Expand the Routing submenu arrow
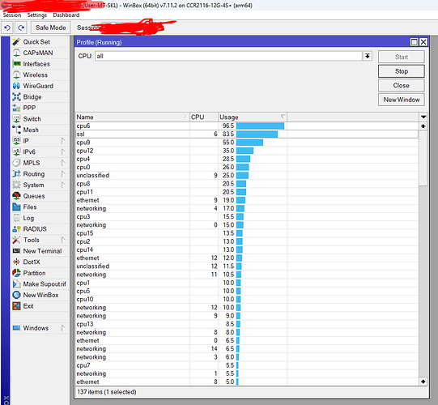This screenshot has height=405, width=438. [x=63, y=174]
